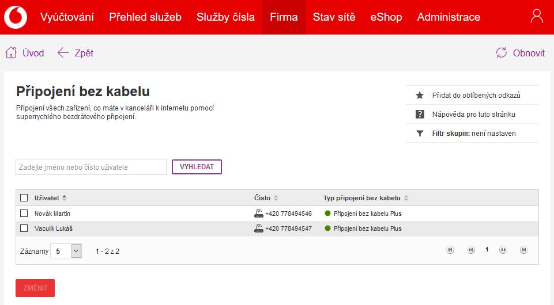The width and height of the screenshot is (554, 305).
Task: Click the Novák Martin name
Action: point(52,213)
